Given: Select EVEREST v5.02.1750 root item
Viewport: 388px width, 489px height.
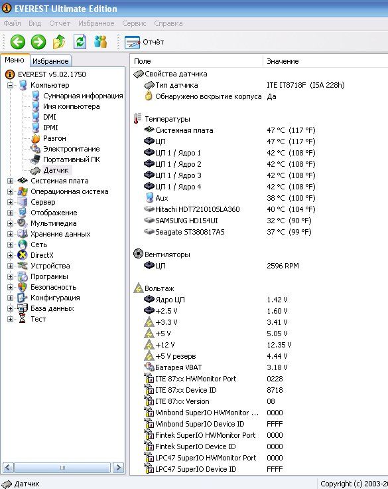Looking at the screenshot, I should pos(52,74).
